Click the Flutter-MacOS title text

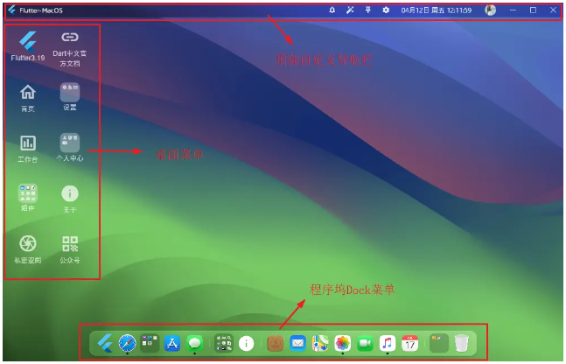pyautogui.click(x=41, y=10)
